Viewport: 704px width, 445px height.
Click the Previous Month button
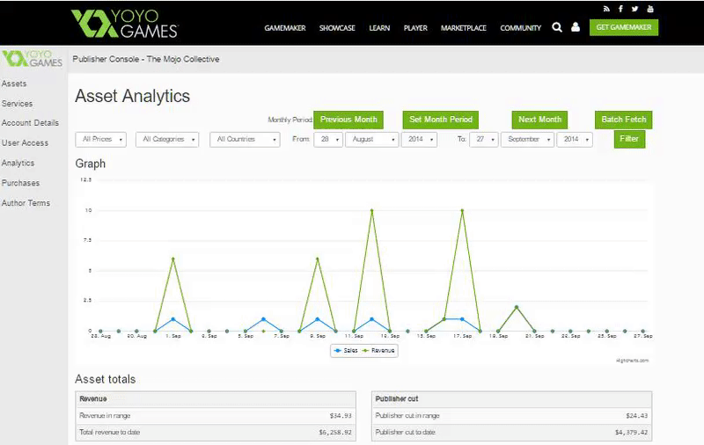(348, 120)
